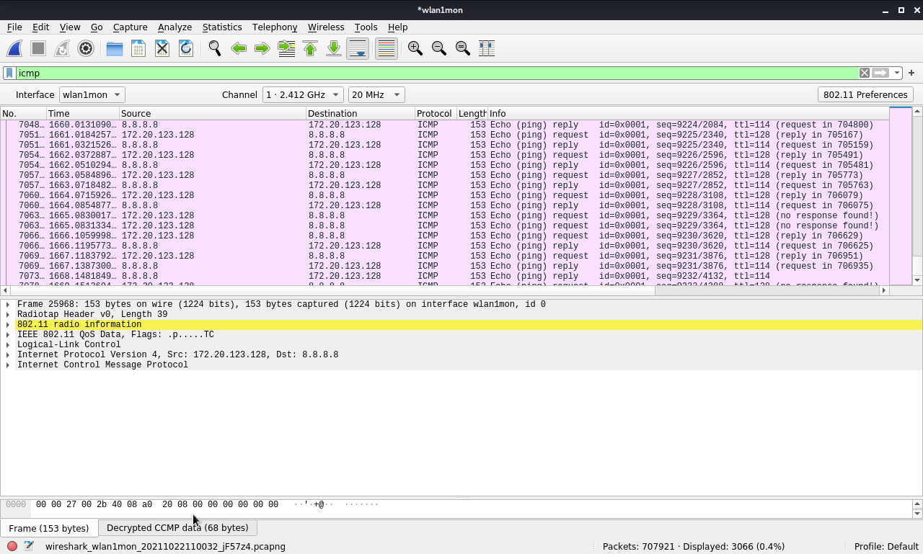The image size is (923, 554).
Task: Go to a specified packet icon
Action: [286, 48]
